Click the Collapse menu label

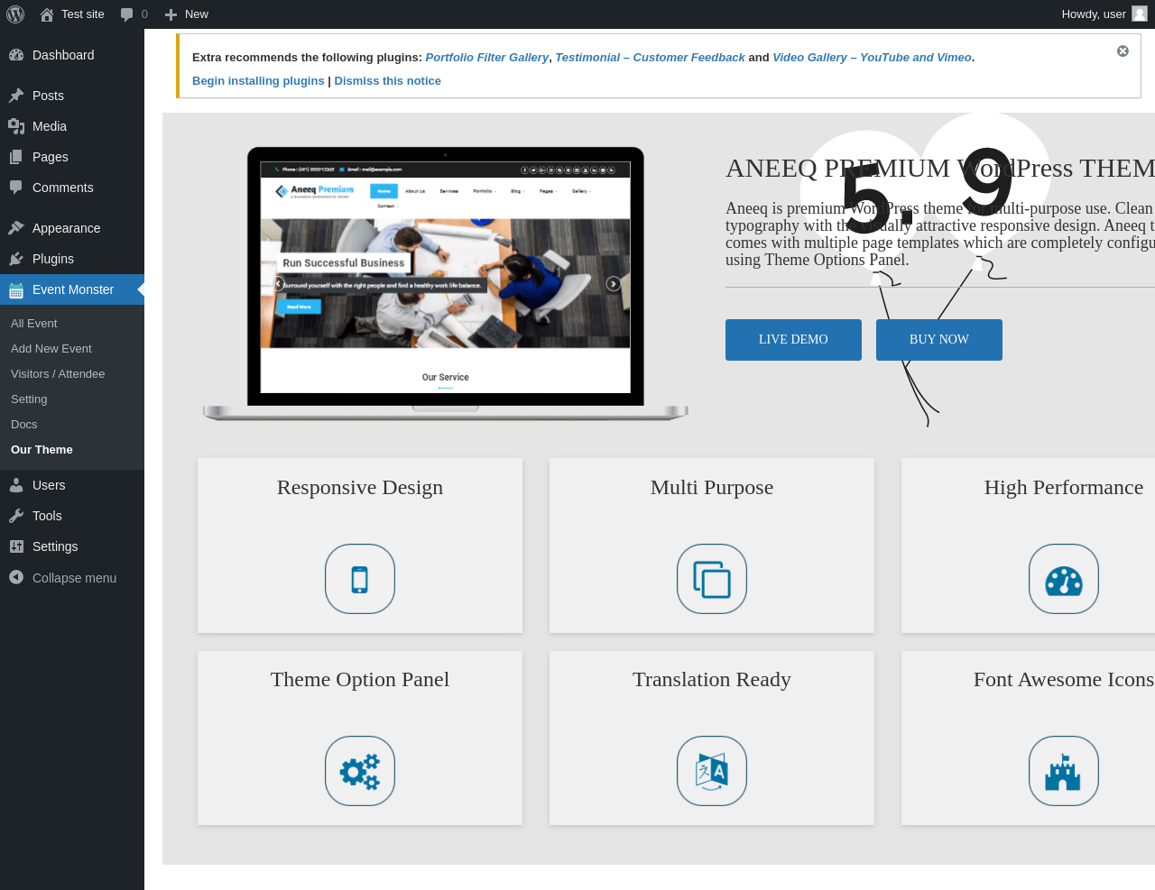[x=74, y=578]
